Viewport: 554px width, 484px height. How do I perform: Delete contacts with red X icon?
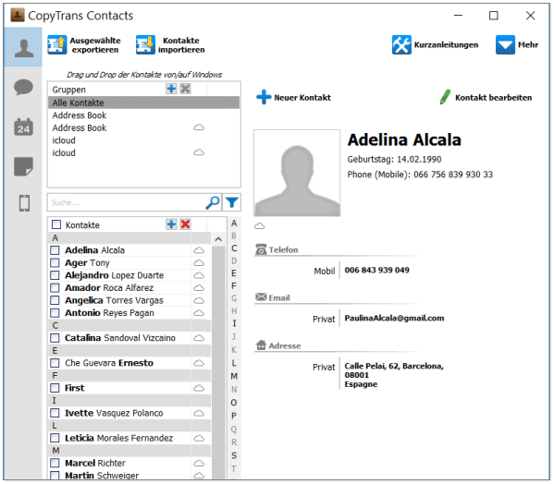pos(186,224)
